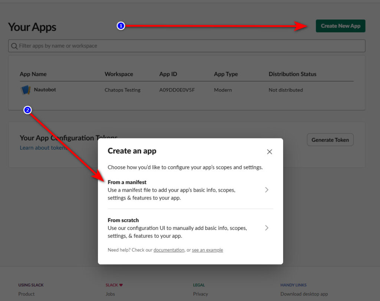Focus the Filter apps search field
Screen dimensions: 380x301
point(187,46)
